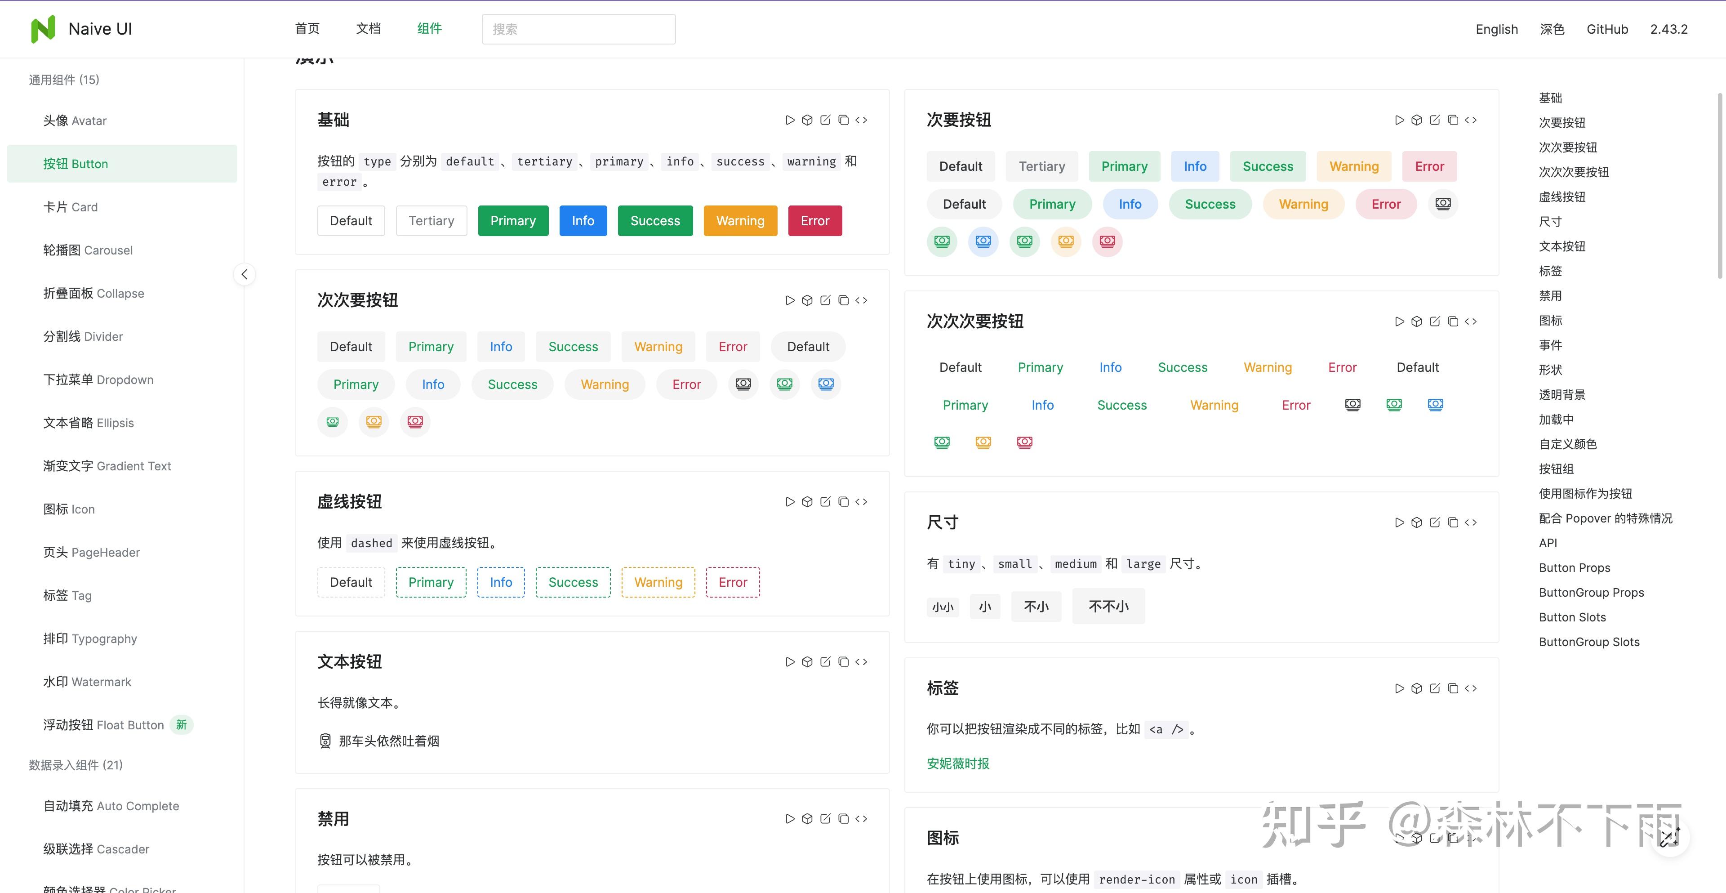Click the play icon in 次次次要按钮 card header
1726x893 pixels.
1400,321
